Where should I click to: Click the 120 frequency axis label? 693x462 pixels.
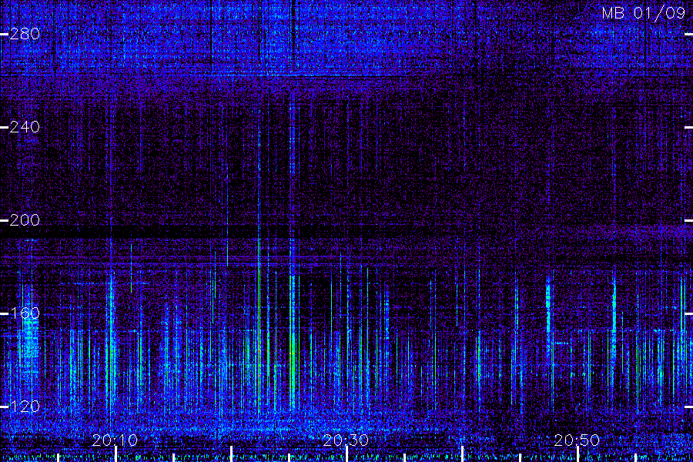pos(25,407)
